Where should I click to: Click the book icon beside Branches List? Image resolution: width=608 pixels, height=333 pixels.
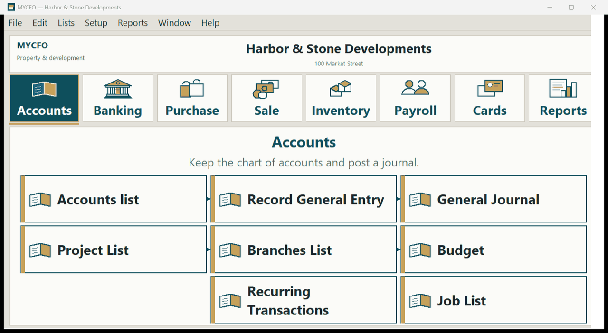230,250
